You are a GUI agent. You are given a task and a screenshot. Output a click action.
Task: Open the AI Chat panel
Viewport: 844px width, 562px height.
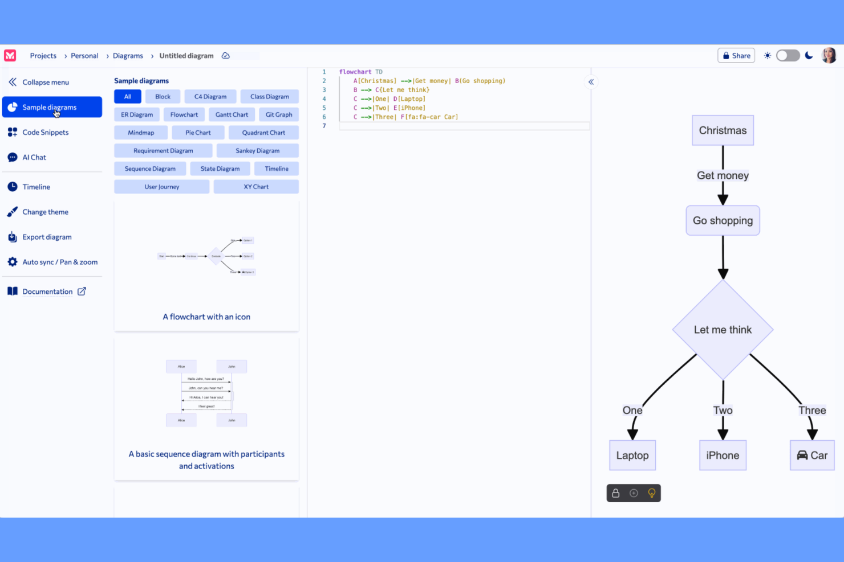tap(34, 157)
